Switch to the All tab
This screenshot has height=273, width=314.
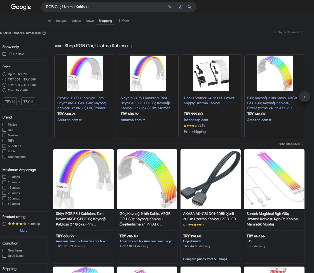50,21
